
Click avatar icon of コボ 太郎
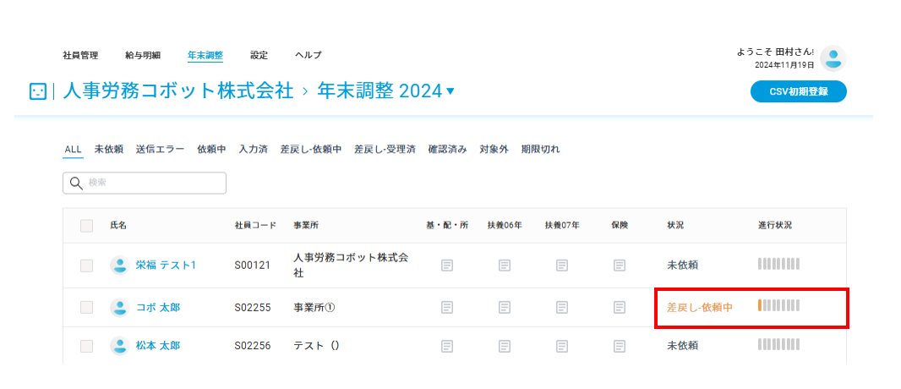point(119,308)
